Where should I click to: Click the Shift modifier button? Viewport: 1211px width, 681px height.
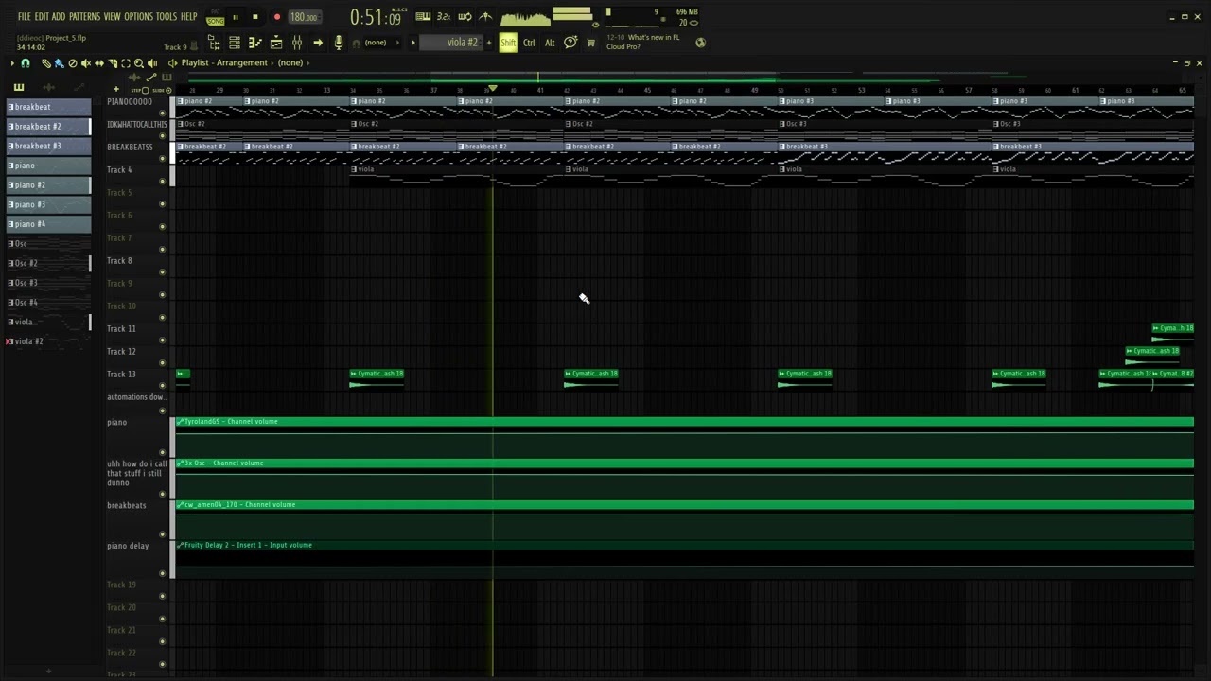[x=508, y=43]
